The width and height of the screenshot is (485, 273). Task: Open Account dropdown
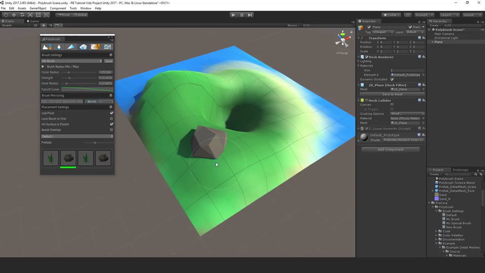coord(424,15)
